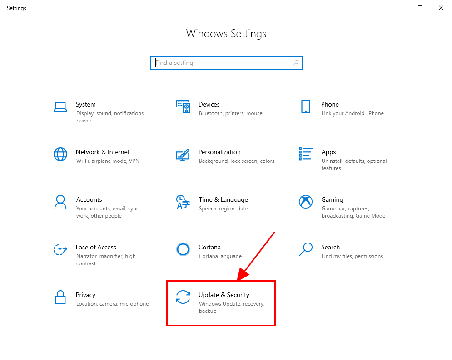Screen dimensions: 452x360
Task: Click 'Narrator, magnifier, high contrast' text
Action: click(x=106, y=259)
